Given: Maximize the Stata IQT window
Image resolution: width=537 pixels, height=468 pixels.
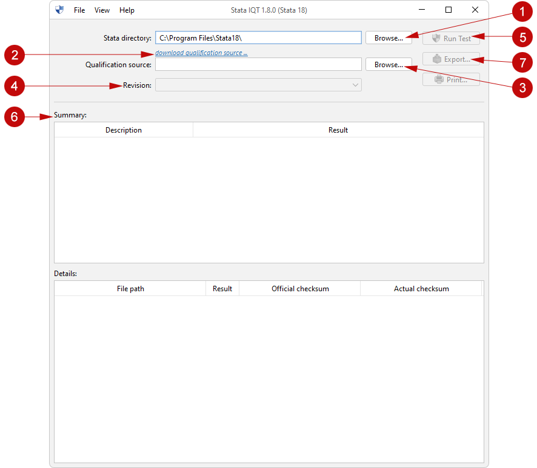Looking at the screenshot, I should point(449,10).
